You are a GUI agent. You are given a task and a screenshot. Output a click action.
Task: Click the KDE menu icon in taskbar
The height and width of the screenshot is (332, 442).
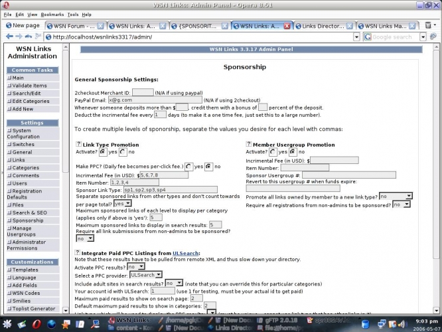click(x=7, y=322)
